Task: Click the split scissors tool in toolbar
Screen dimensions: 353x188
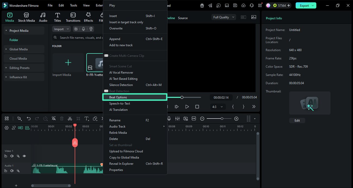Action: (70, 119)
